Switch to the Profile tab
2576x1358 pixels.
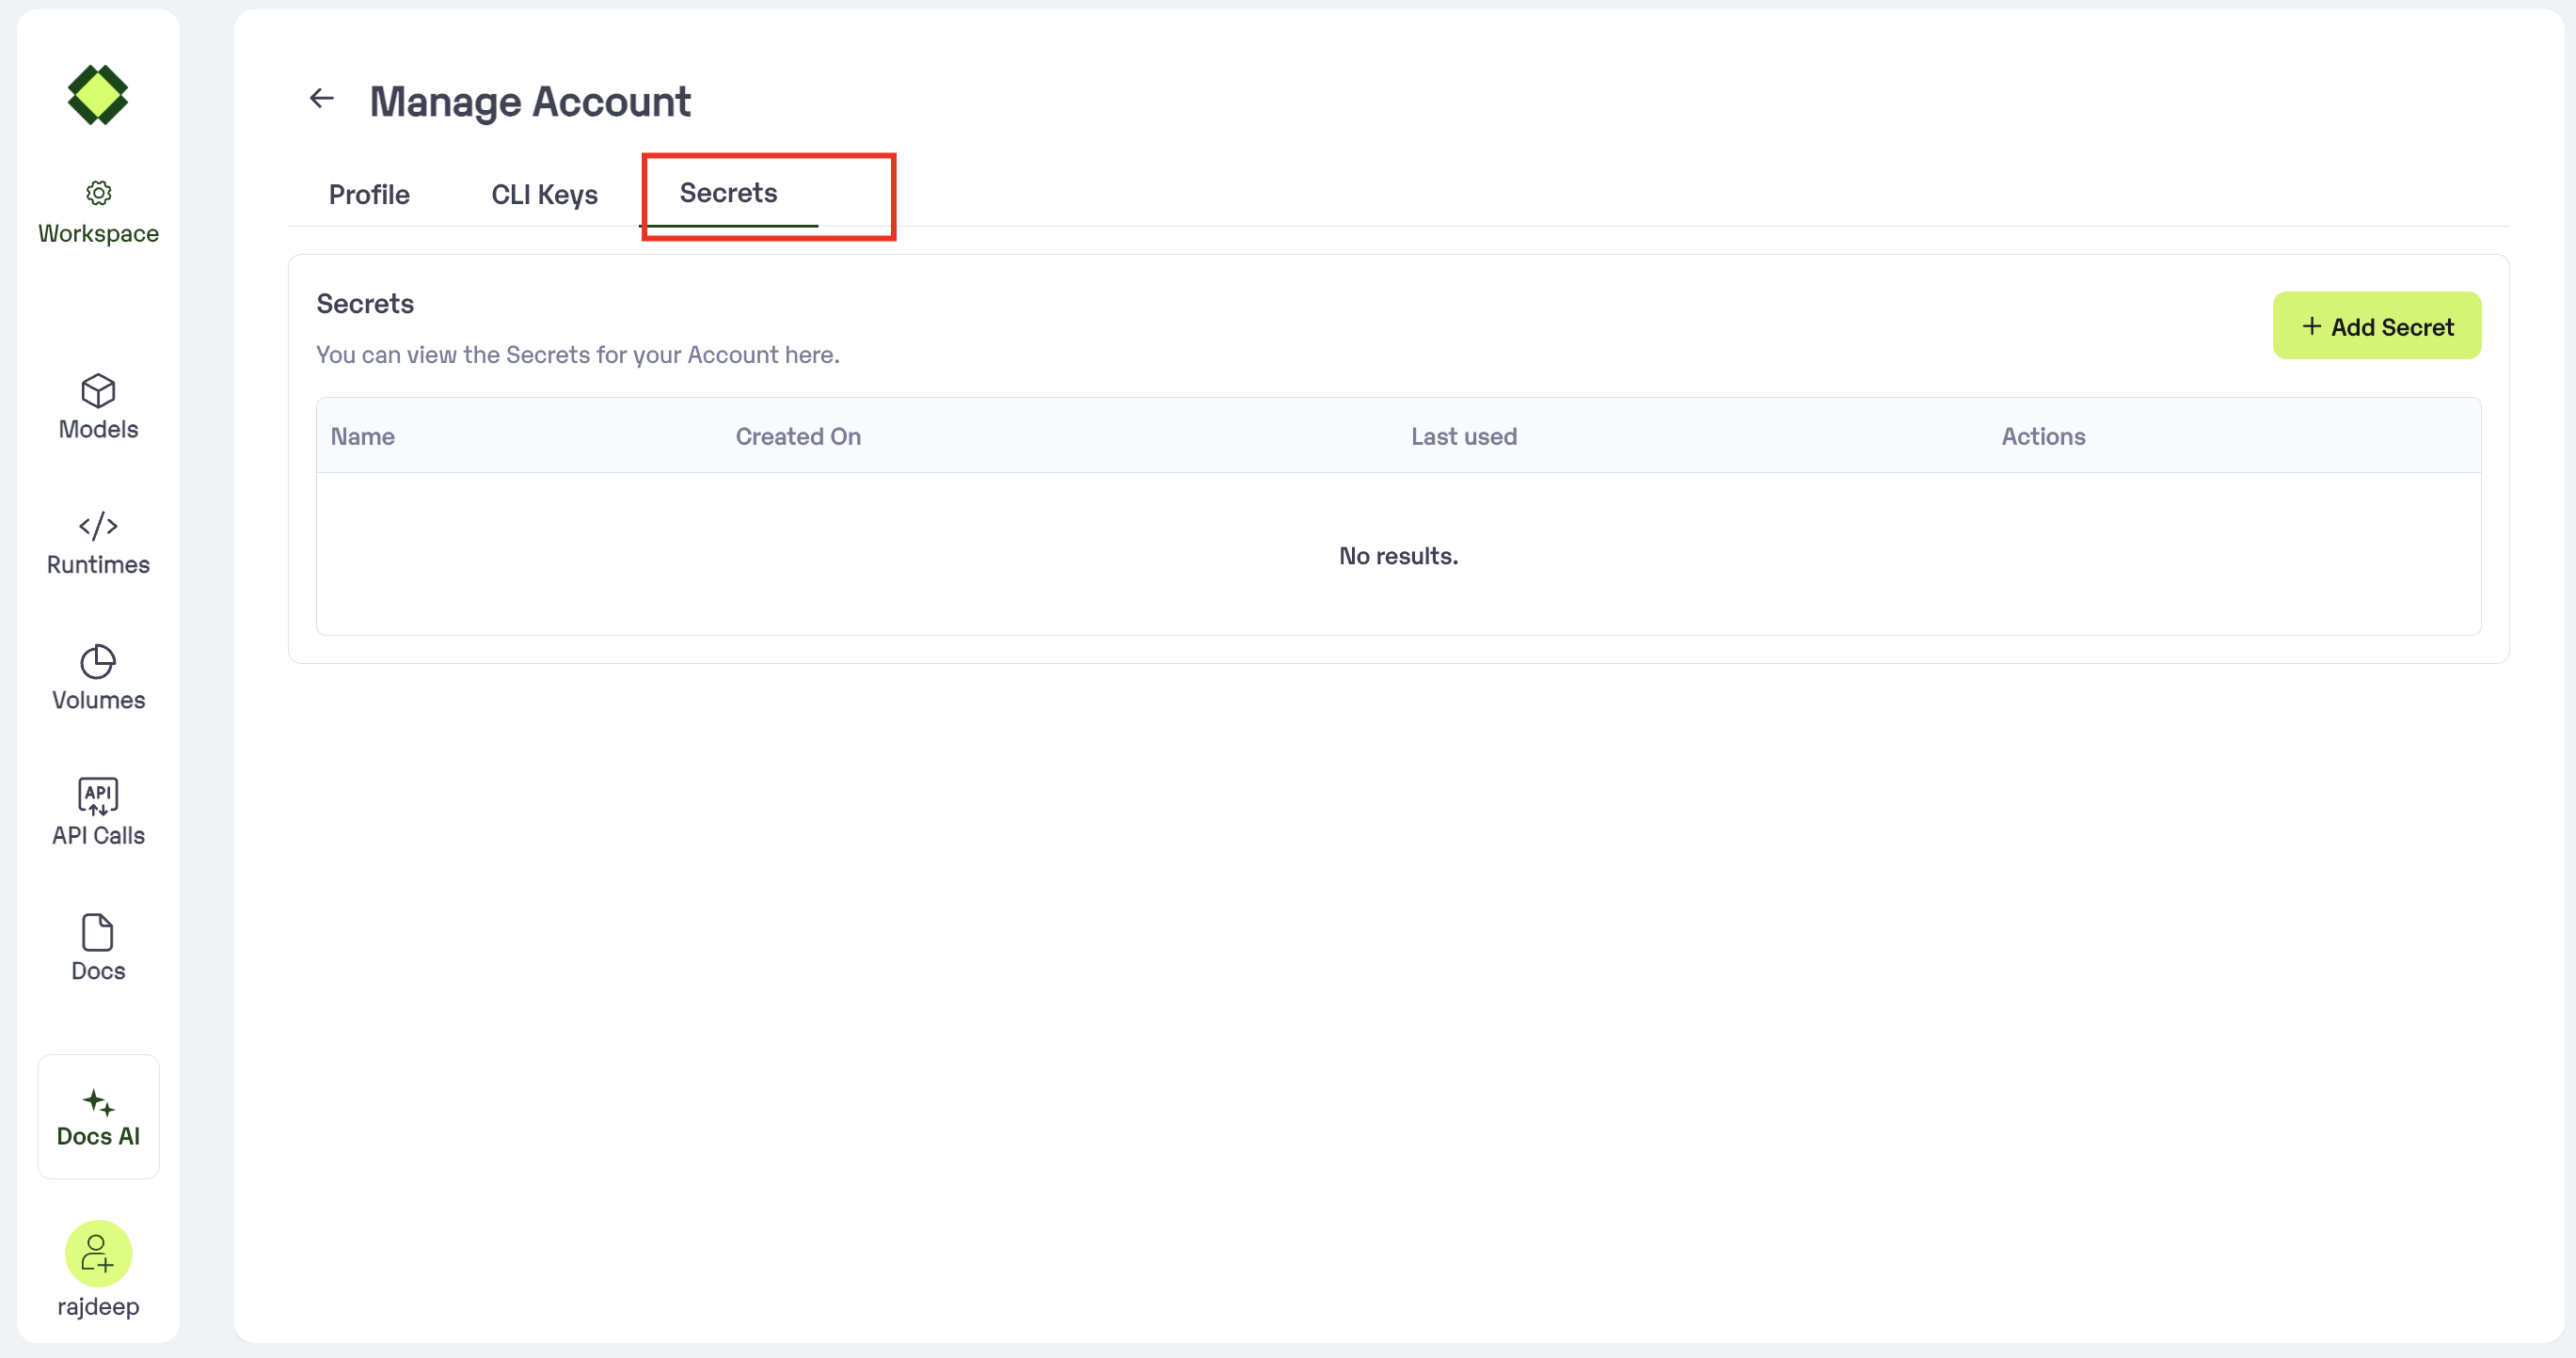(369, 194)
